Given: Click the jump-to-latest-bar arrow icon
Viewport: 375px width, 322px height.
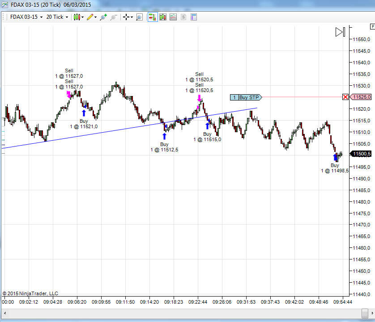Looking at the screenshot, I should point(340,32).
